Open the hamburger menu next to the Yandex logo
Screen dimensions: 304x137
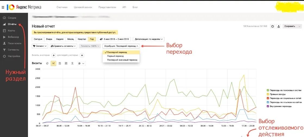(3, 7)
